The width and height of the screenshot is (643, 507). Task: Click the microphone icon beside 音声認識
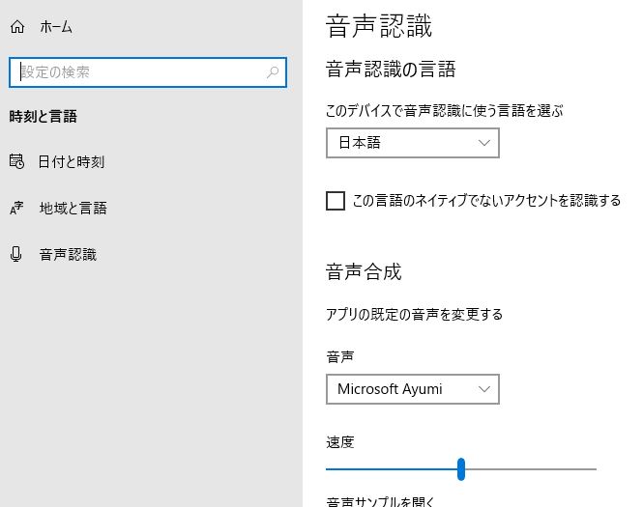(16, 254)
